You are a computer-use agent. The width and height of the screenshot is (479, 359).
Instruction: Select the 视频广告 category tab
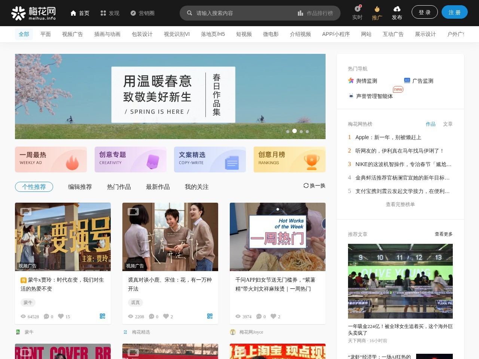click(x=72, y=34)
